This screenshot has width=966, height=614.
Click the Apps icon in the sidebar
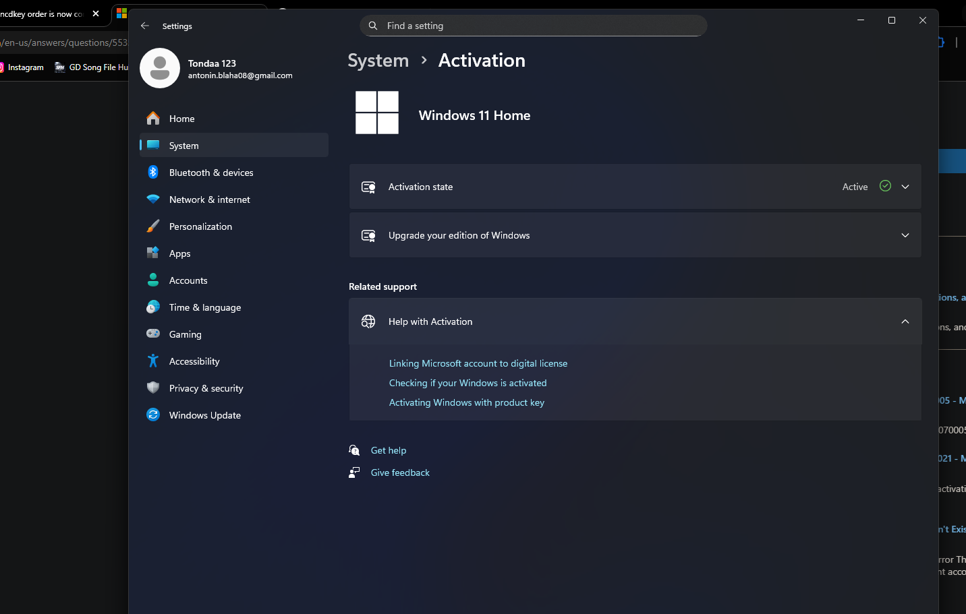(x=153, y=253)
